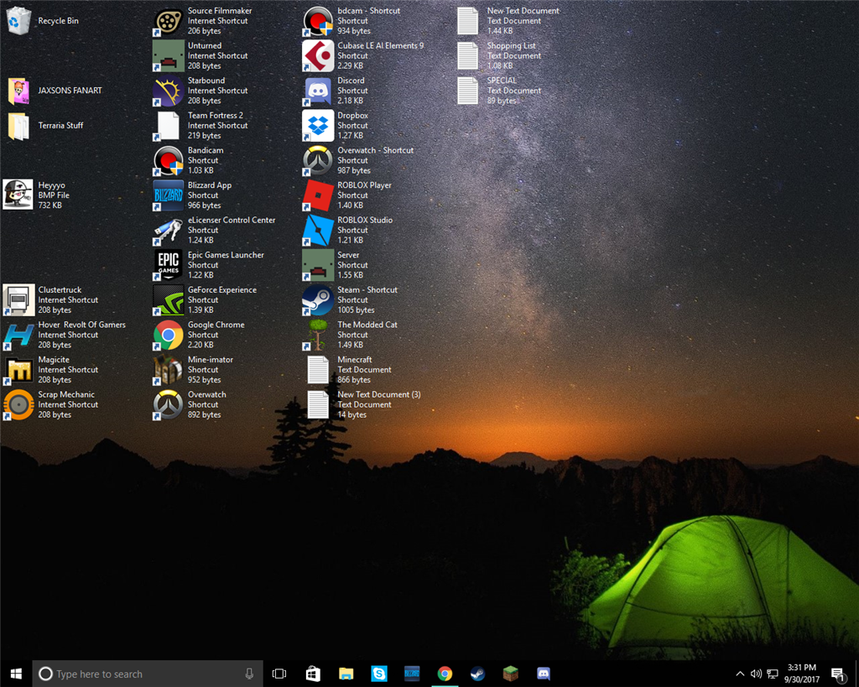Click the taskbar search box

coord(148,674)
